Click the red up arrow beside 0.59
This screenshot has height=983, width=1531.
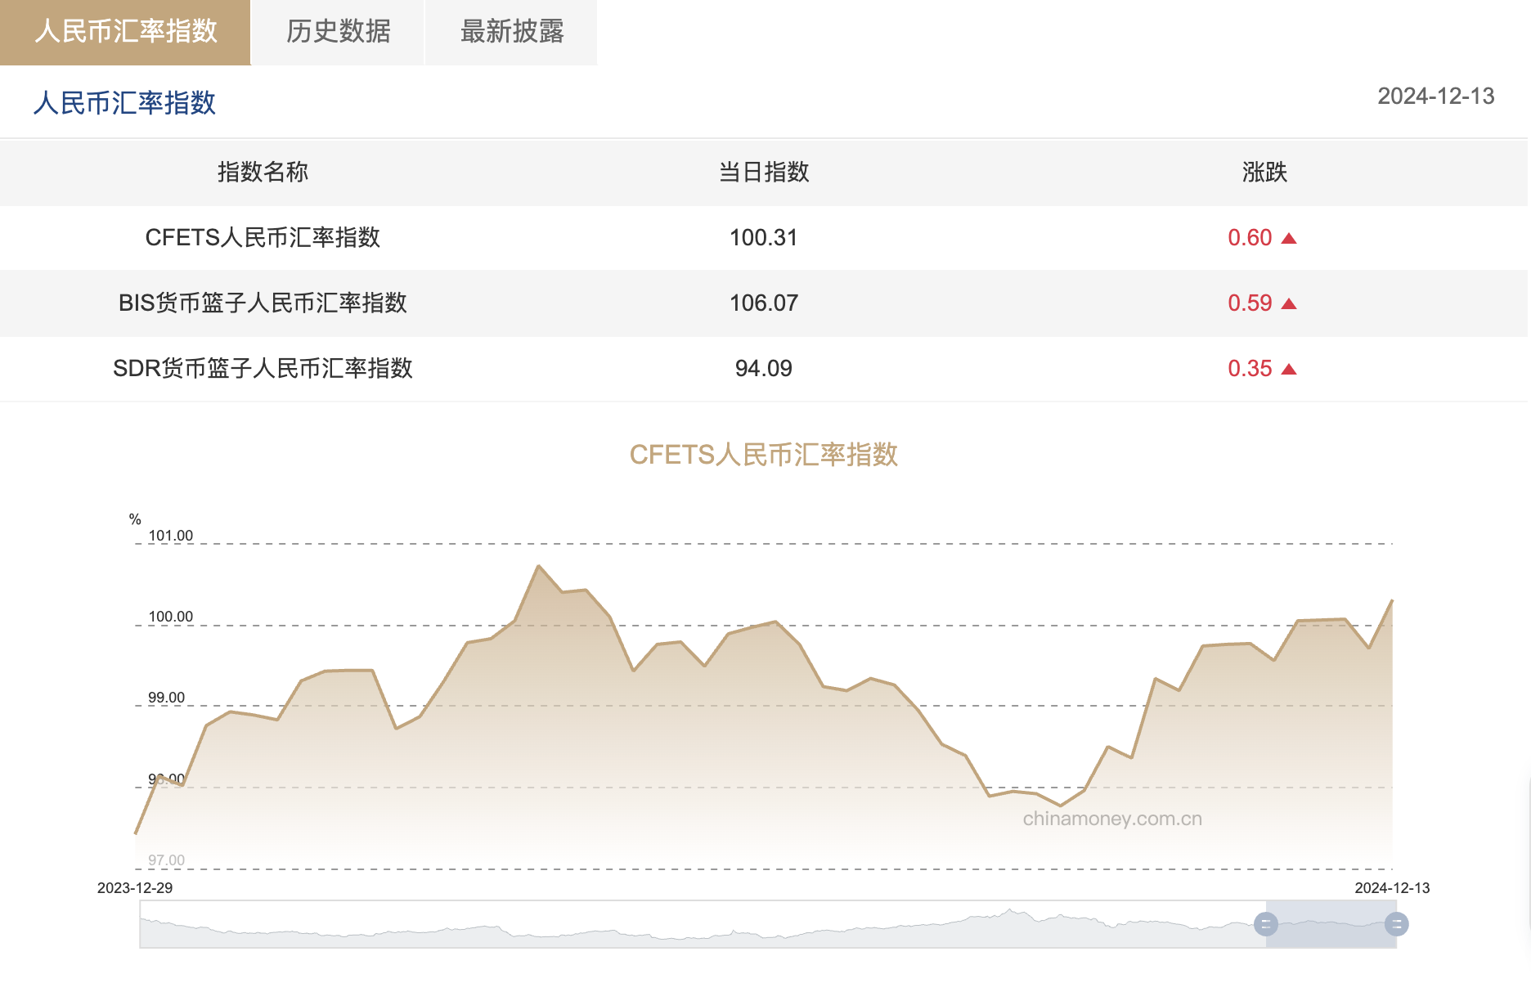click(1289, 303)
